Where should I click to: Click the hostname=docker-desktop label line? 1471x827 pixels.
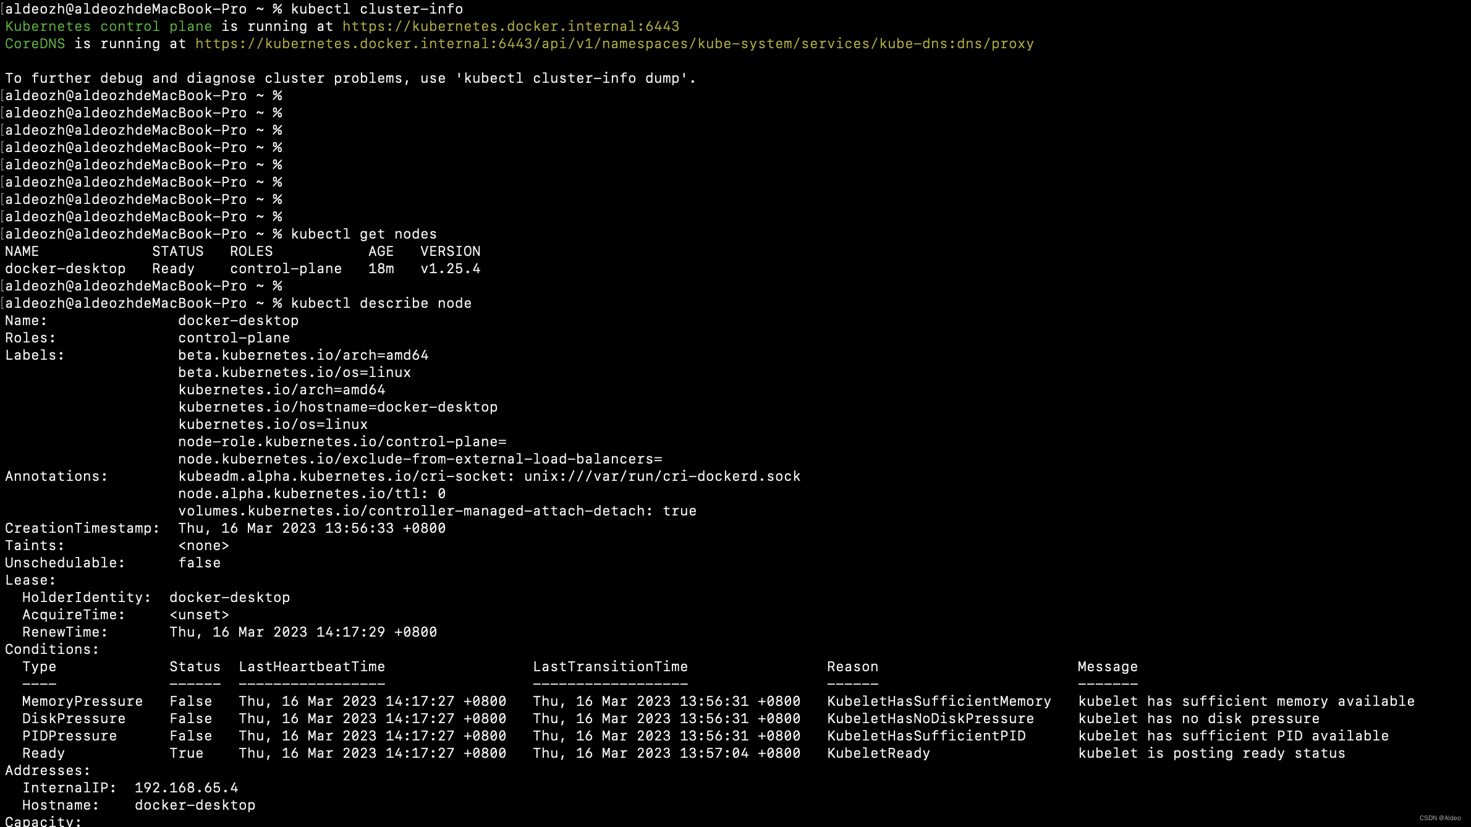coord(337,407)
